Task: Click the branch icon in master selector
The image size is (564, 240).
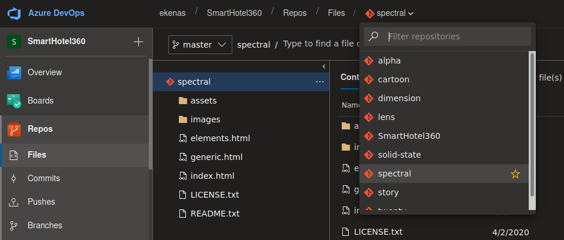Action: point(176,45)
